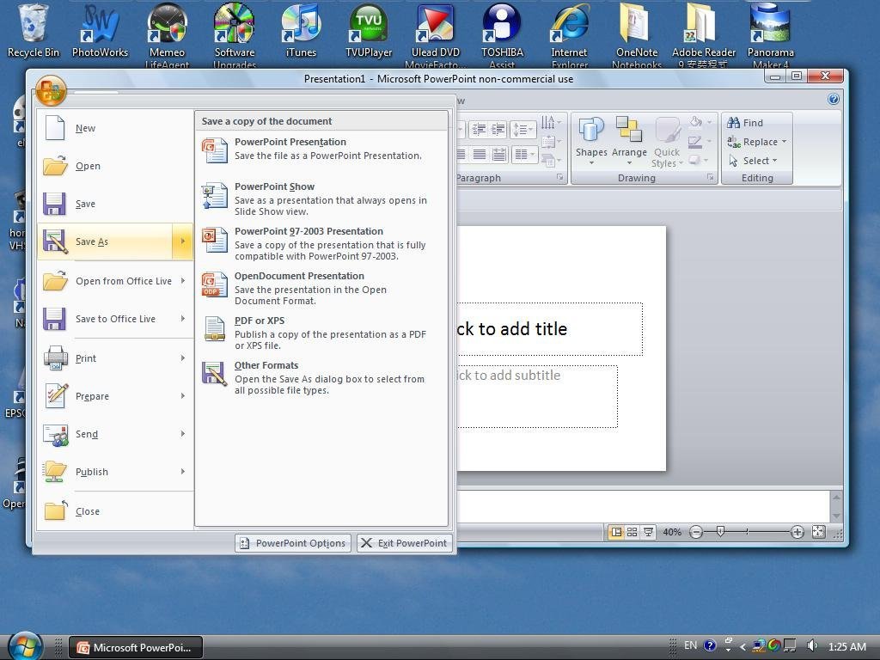Select Close in the Office menu

87,511
